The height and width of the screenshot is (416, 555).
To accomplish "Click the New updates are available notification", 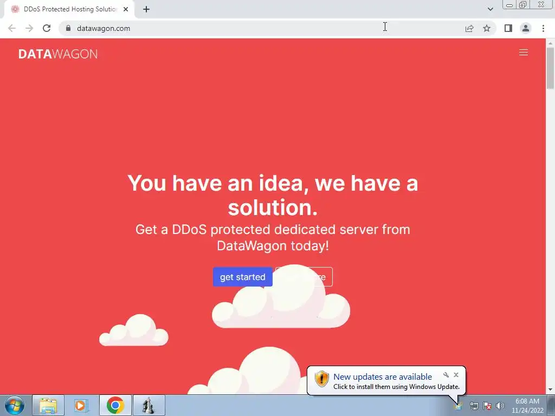I will click(x=383, y=377).
